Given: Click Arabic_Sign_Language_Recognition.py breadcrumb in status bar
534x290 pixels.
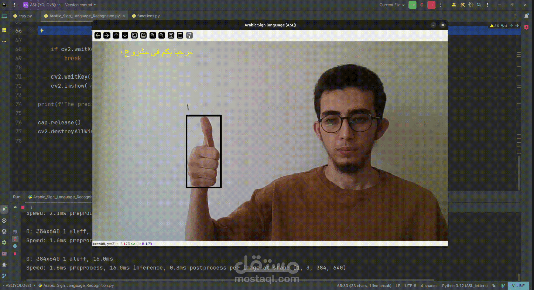Looking at the screenshot, I should (76, 286).
